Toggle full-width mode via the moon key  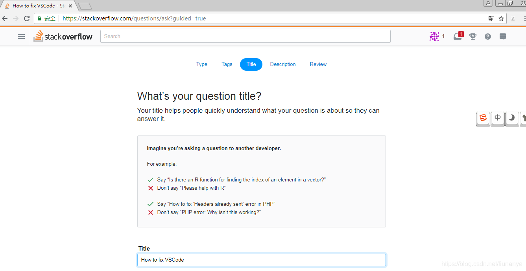512,119
